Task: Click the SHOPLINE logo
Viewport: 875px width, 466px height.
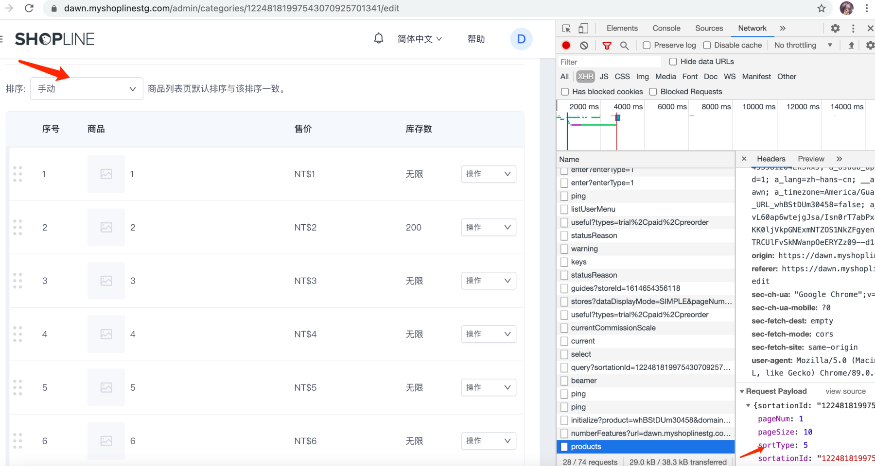Action: pos(54,39)
